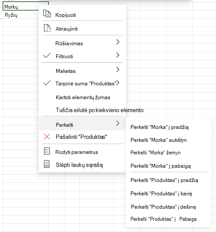Image resolution: width=216 pixels, height=232 pixels.
Task: Click the Rodyti parametrus settings icon
Action: 47,151
